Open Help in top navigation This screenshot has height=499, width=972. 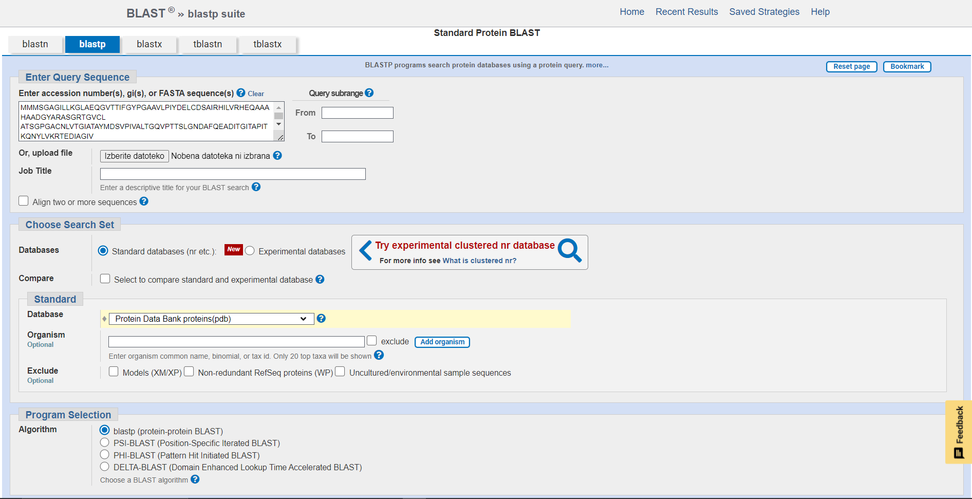tap(820, 12)
